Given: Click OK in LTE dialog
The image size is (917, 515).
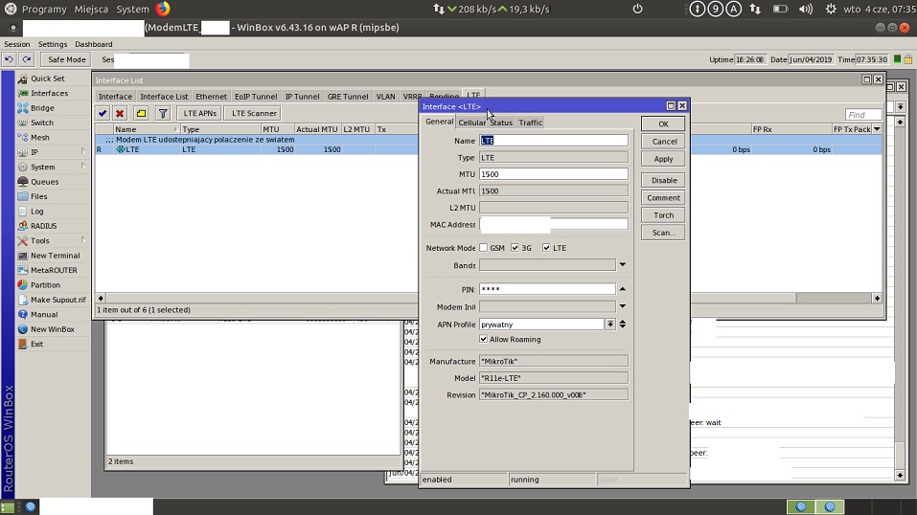Looking at the screenshot, I should tap(663, 123).
